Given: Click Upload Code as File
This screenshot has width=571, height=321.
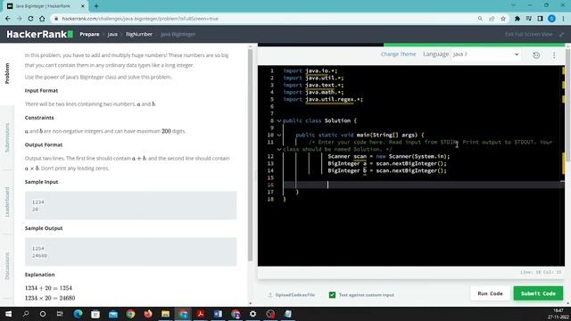Looking at the screenshot, I should click(x=292, y=295).
